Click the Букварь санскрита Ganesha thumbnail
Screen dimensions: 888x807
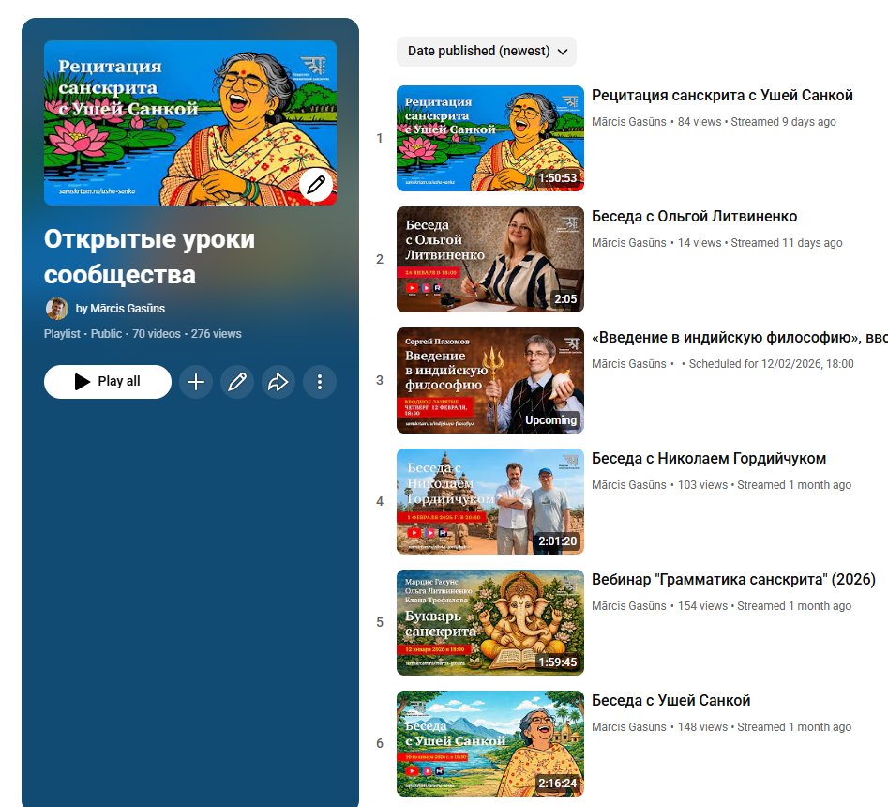coord(489,622)
